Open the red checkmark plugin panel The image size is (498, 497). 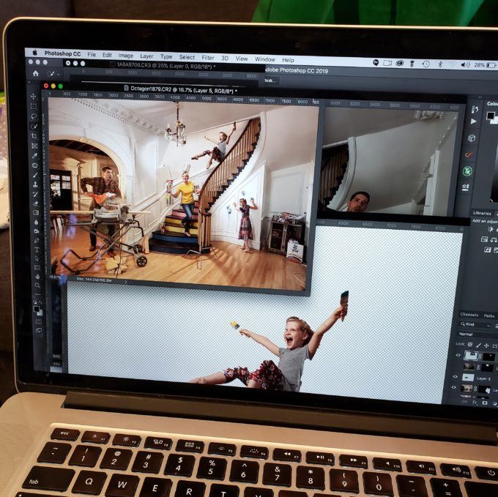pos(469,155)
